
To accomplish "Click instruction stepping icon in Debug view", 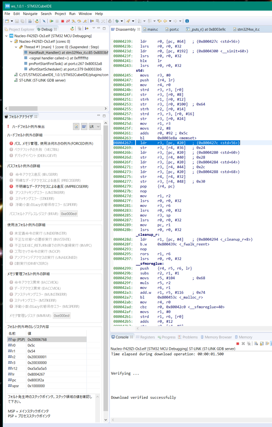I will (87, 28).
